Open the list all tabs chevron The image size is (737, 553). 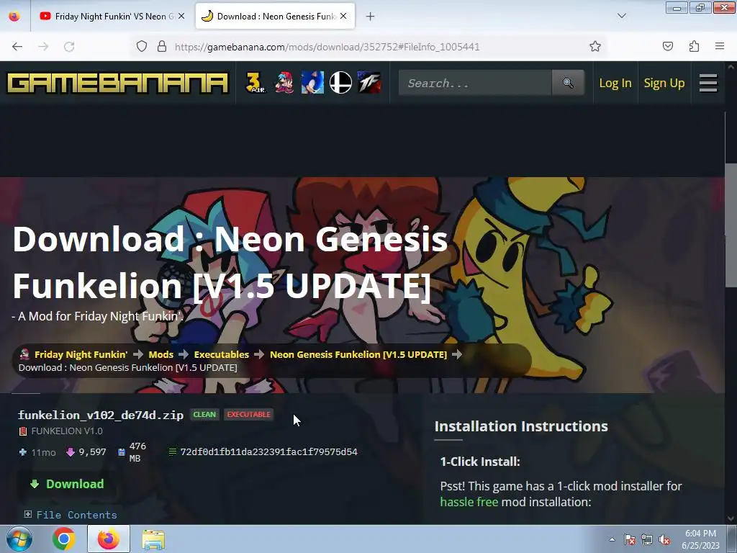(x=621, y=16)
